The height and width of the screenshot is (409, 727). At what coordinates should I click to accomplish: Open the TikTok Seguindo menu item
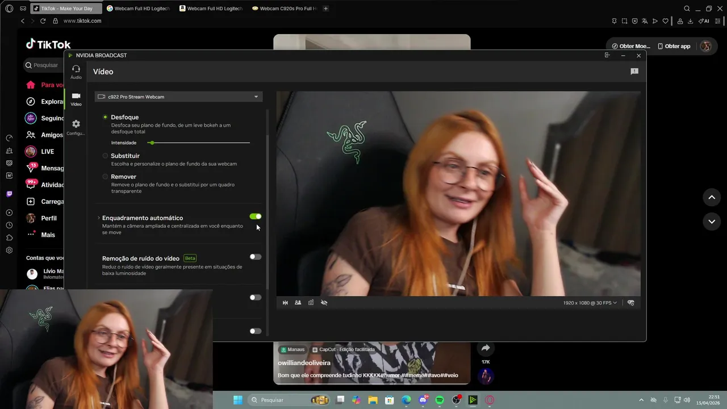click(x=44, y=118)
